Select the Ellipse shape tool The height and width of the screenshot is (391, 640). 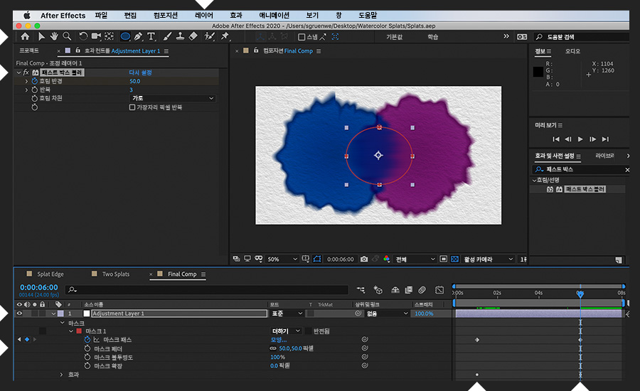[125, 36]
